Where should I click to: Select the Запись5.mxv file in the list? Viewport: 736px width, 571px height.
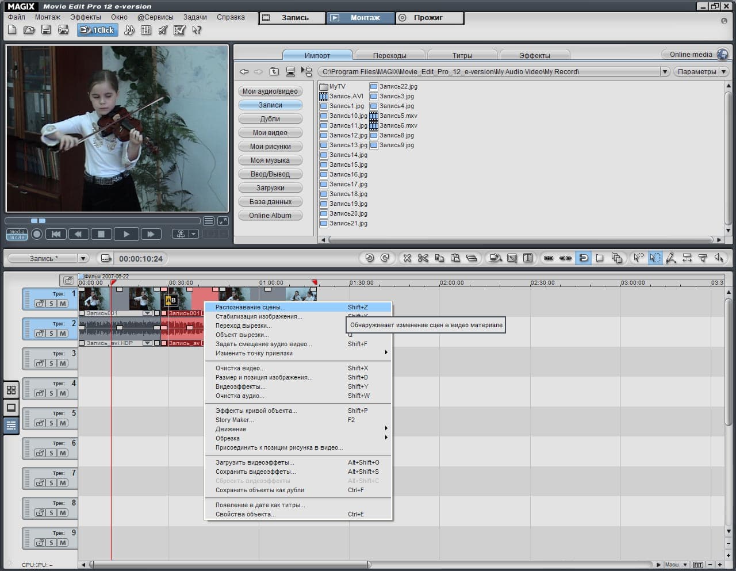pyautogui.click(x=397, y=116)
